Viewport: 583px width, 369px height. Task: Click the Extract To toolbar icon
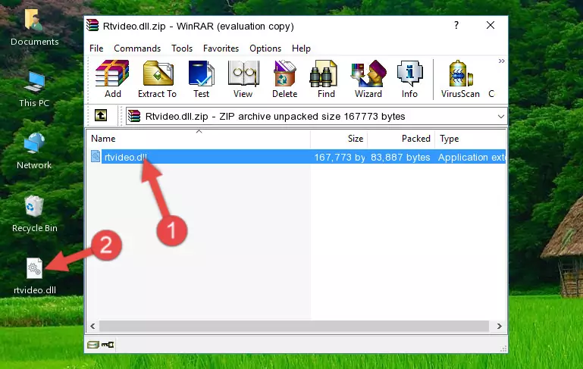(x=157, y=79)
